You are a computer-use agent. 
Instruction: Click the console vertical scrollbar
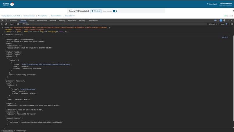point(233,79)
